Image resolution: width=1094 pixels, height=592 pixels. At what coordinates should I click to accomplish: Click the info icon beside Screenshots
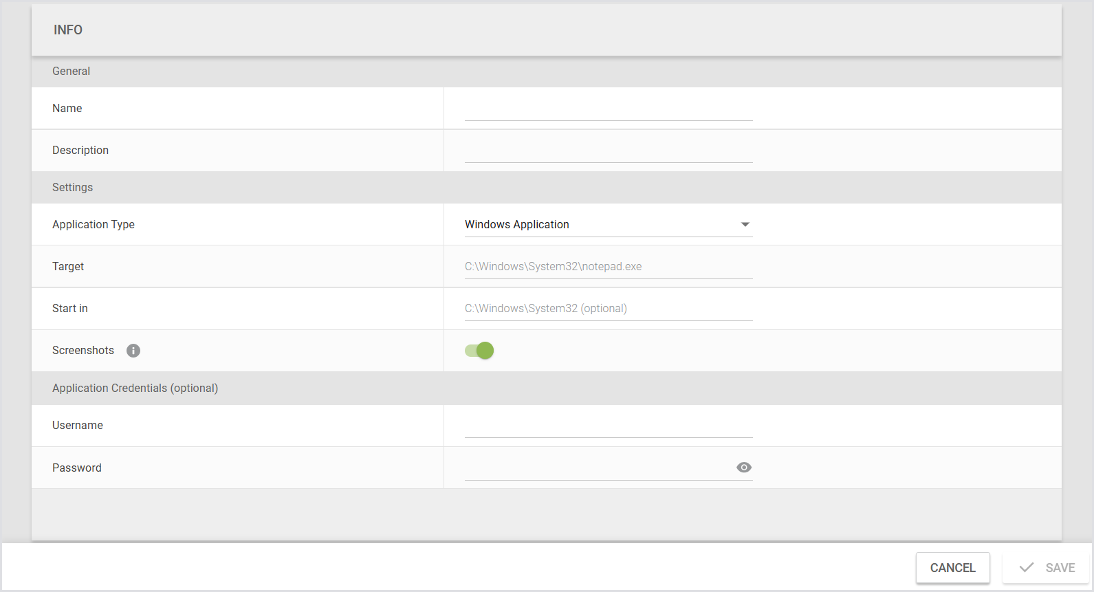133,351
